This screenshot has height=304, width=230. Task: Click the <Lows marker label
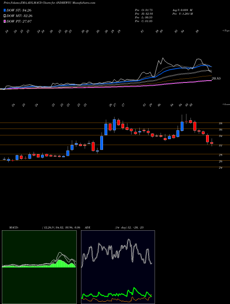point(226,104)
